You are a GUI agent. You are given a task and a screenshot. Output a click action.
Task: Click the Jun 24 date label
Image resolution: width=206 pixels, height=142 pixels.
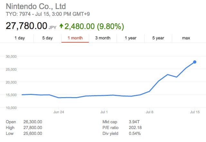[x=59, y=112]
